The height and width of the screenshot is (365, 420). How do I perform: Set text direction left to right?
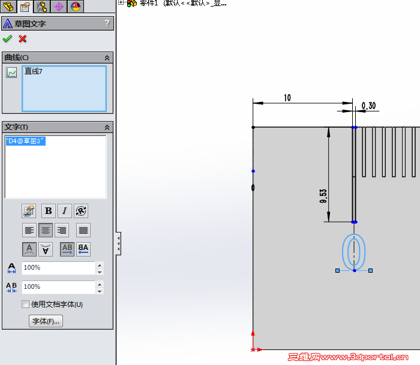67,249
